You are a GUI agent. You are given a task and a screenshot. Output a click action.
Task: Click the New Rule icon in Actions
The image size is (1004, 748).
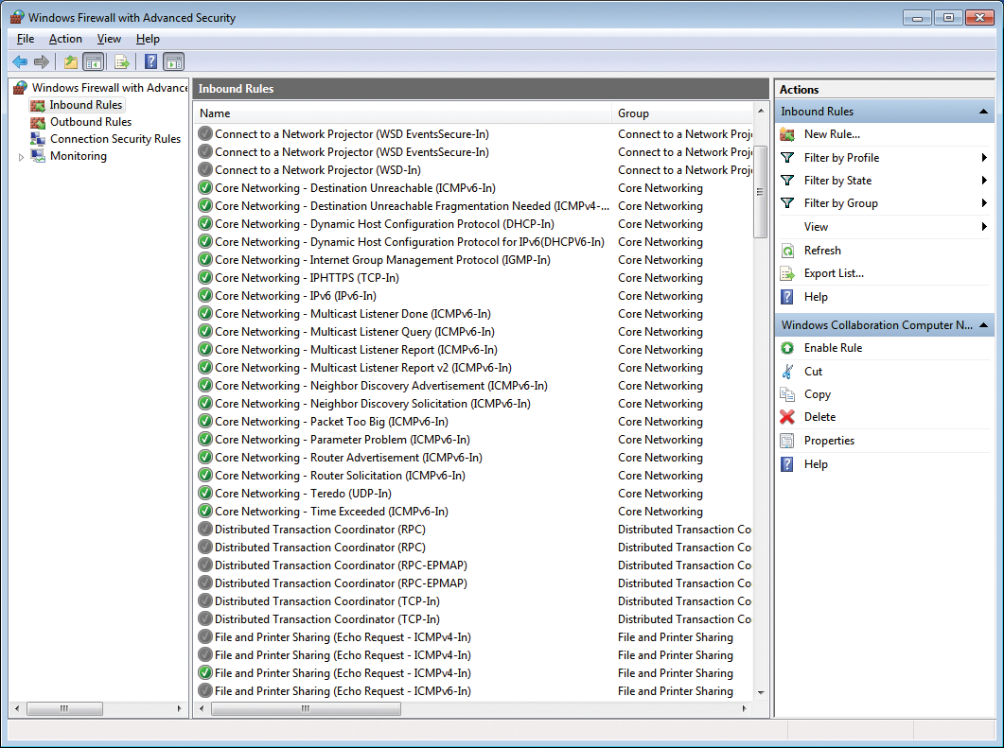tap(787, 134)
